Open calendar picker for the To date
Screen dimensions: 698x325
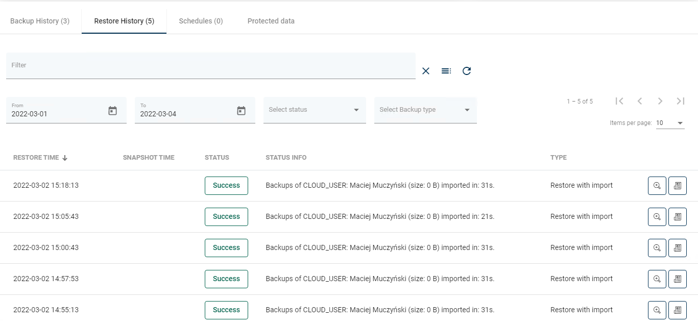(242, 111)
